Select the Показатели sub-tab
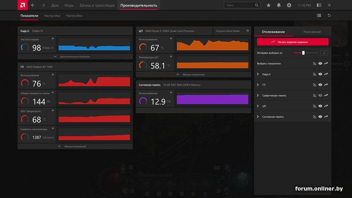Viewport: 352px width, 198px height. coord(29,16)
